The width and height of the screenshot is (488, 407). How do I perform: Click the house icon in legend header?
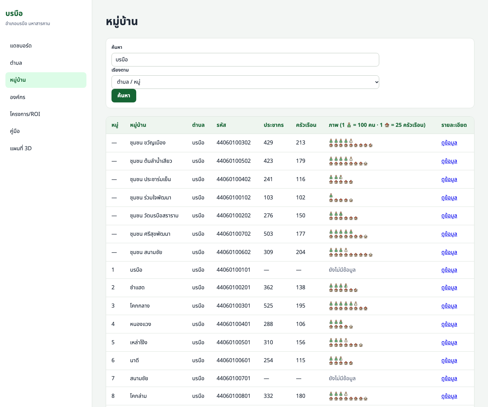[x=387, y=125]
